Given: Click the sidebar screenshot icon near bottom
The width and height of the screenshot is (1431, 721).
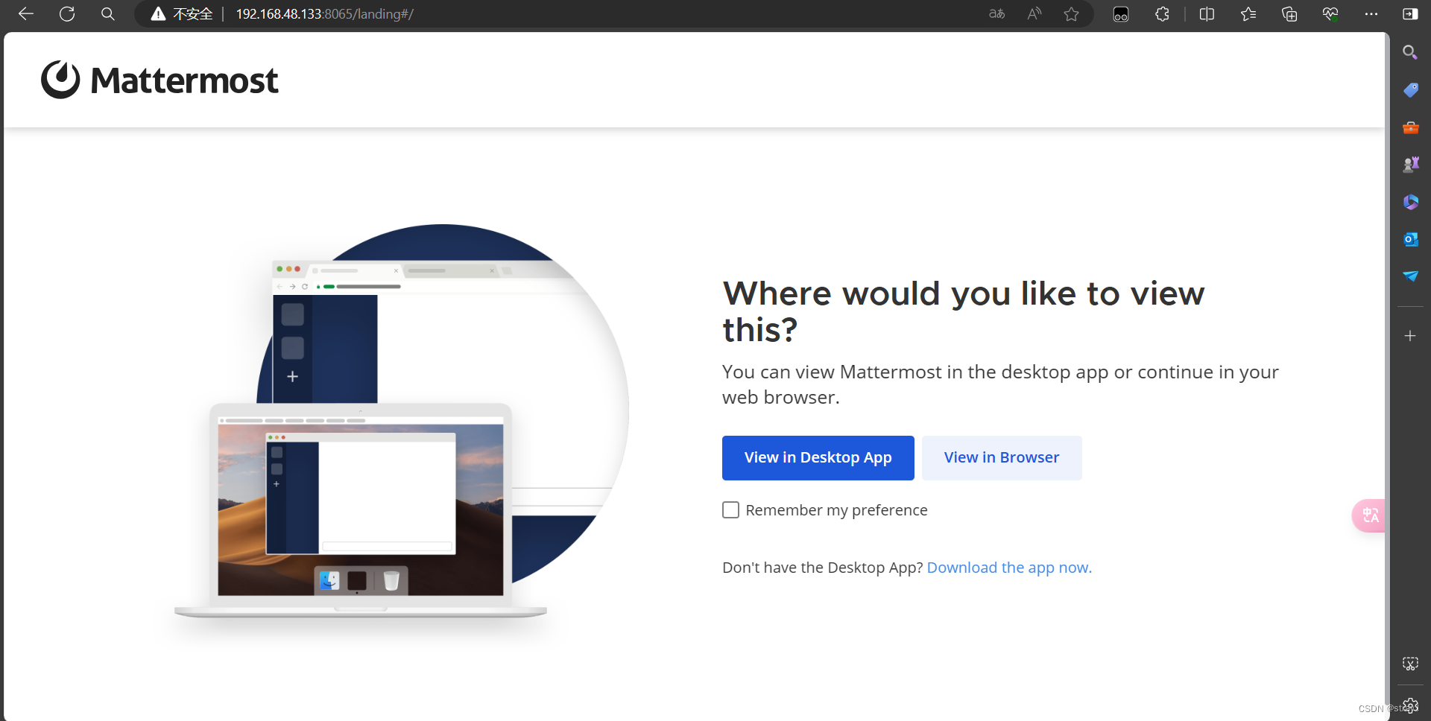Looking at the screenshot, I should click(x=1410, y=664).
